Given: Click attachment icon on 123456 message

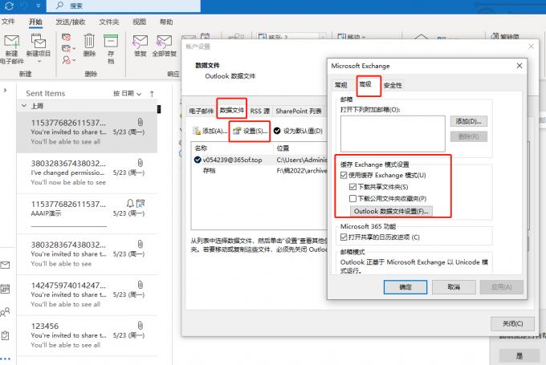Looking at the screenshot, I should point(140,326).
